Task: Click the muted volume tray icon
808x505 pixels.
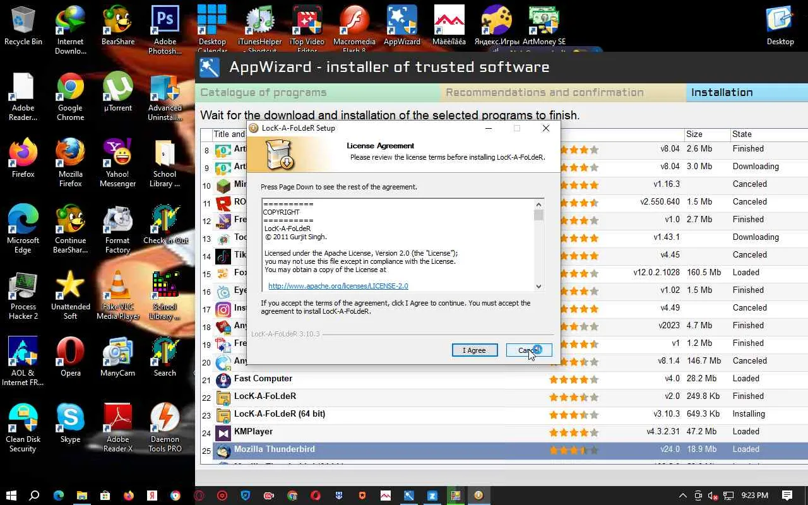Action: coord(713,496)
